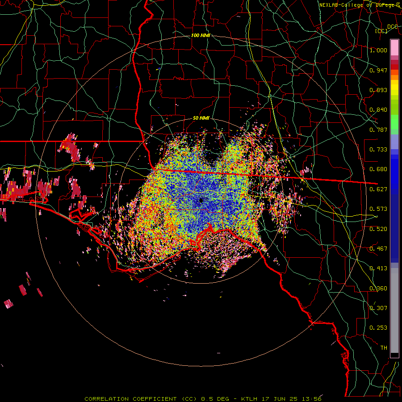Pick the gray segment of the color scale

click(x=394, y=310)
